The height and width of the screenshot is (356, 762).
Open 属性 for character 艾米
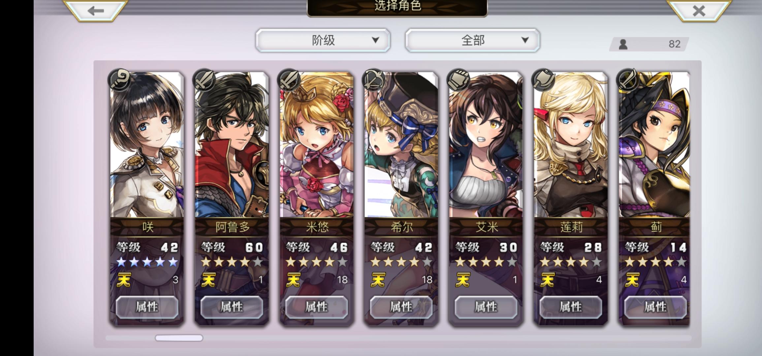(486, 307)
